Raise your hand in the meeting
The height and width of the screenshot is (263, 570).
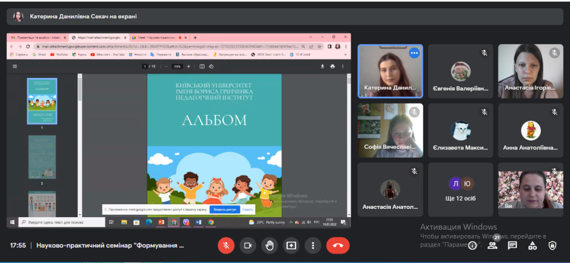coord(269,245)
